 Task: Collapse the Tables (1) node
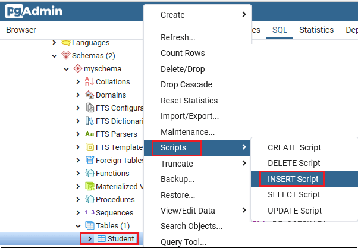tap(78, 226)
